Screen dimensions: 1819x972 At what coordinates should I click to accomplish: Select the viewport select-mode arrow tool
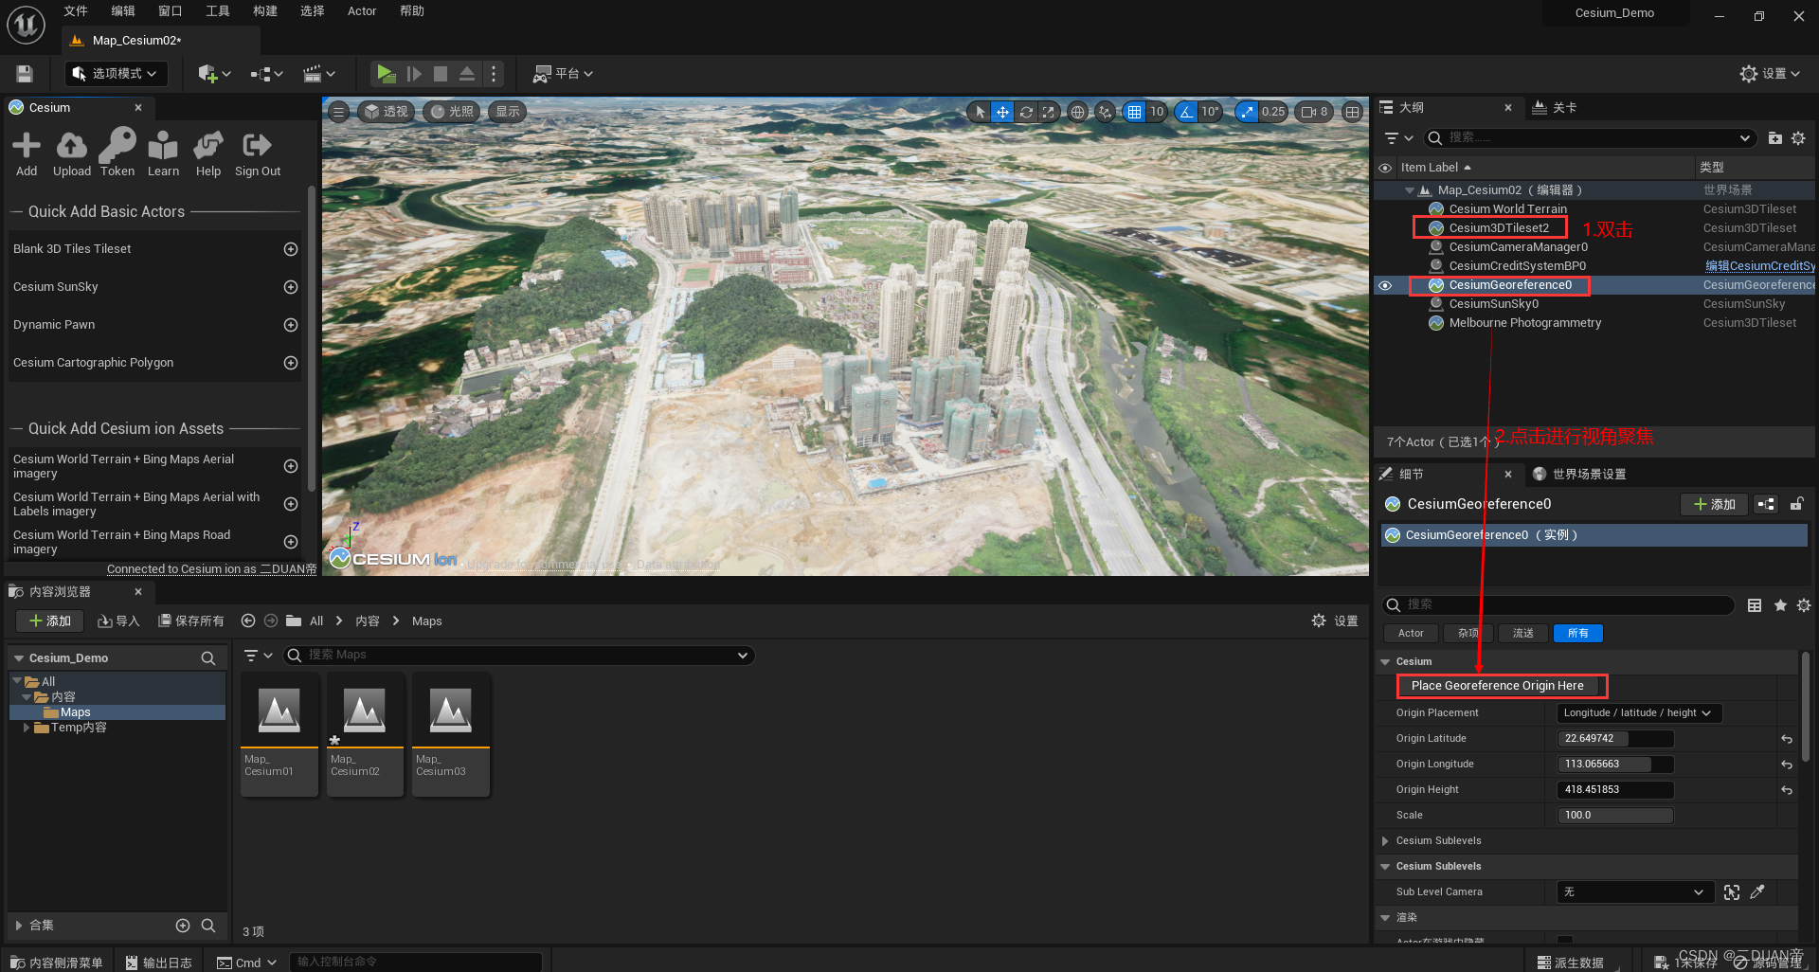980,112
